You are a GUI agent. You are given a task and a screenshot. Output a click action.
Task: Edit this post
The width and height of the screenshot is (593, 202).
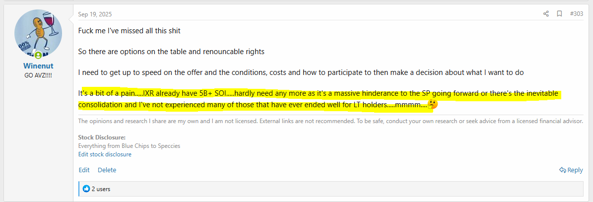[x=84, y=170]
